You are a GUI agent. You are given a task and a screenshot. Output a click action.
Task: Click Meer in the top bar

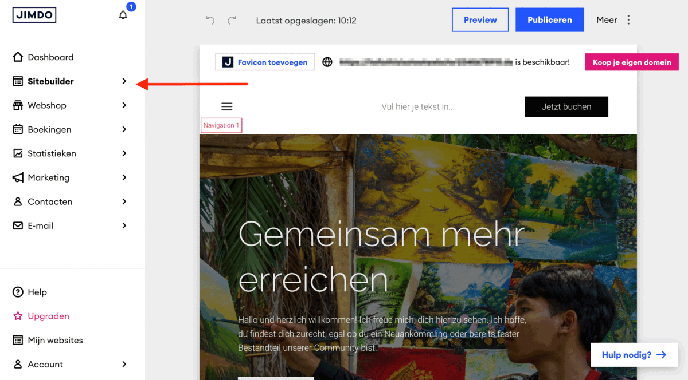[607, 20]
